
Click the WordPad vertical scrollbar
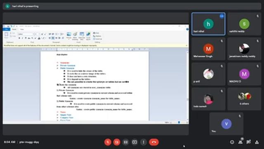pyautogui.click(x=188, y=86)
